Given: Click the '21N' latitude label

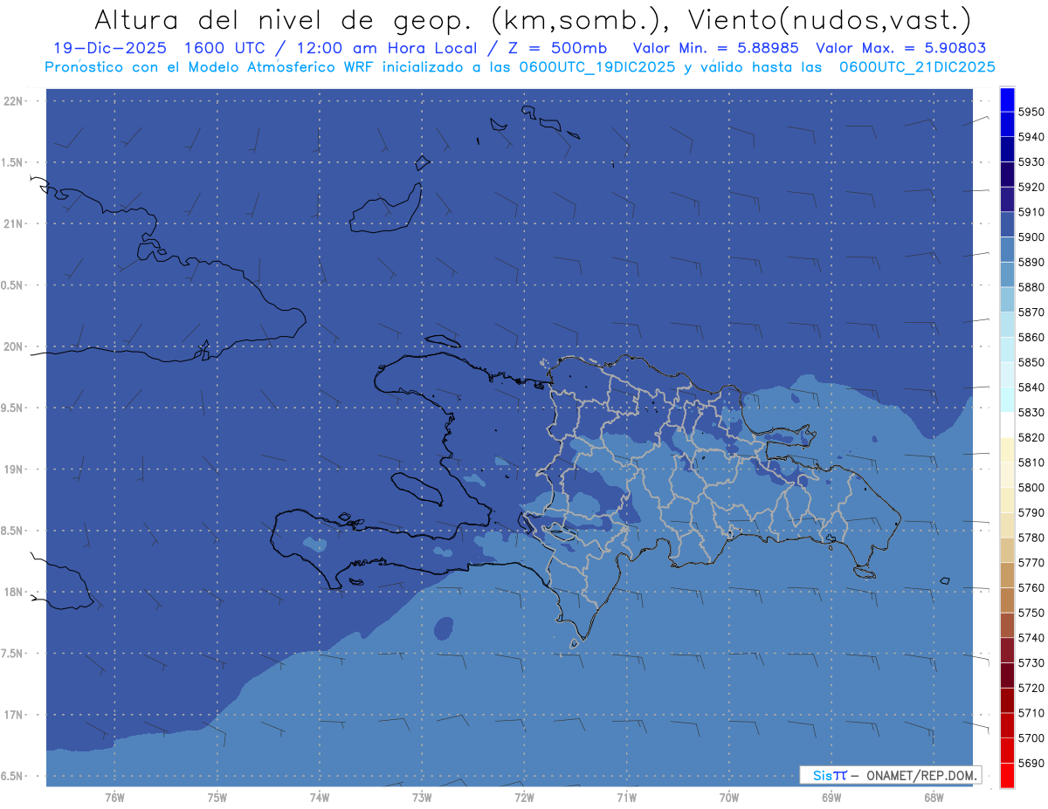Looking at the screenshot, I should pyautogui.click(x=15, y=224).
